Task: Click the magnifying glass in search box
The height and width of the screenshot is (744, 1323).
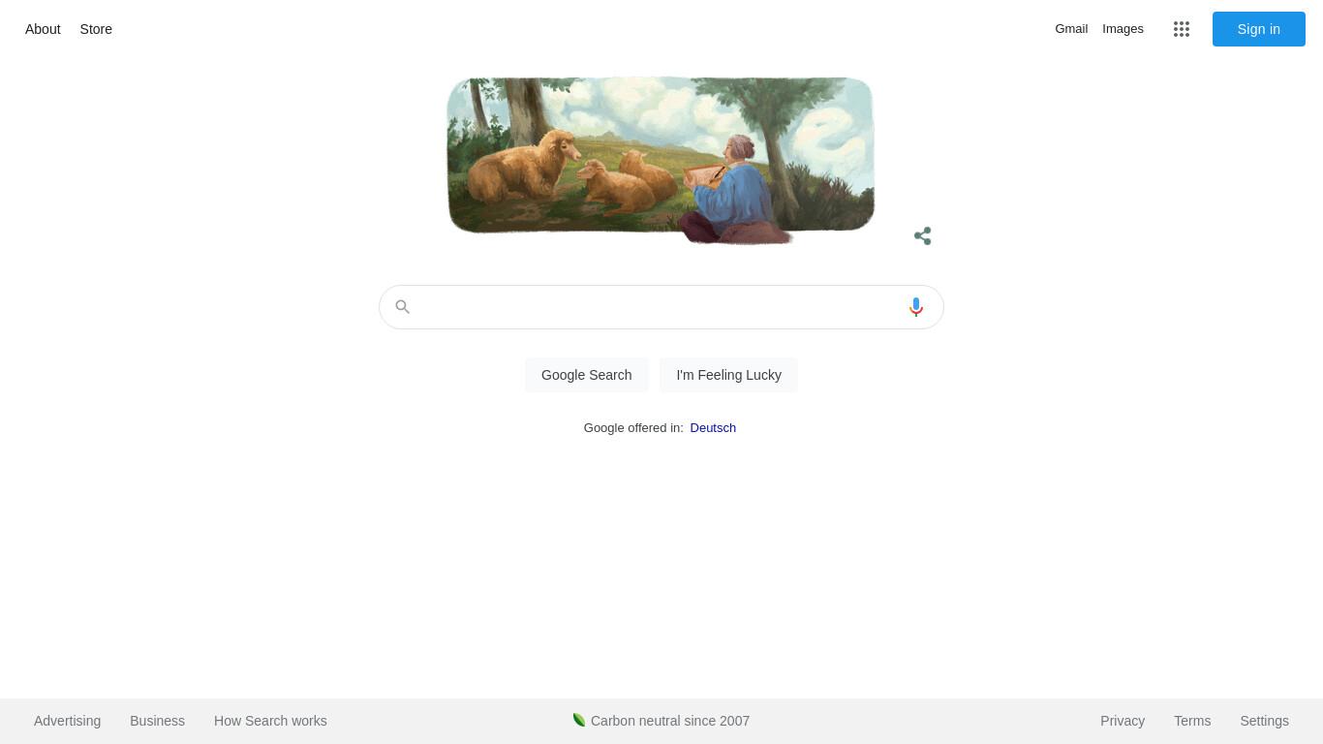Action: click(x=402, y=307)
